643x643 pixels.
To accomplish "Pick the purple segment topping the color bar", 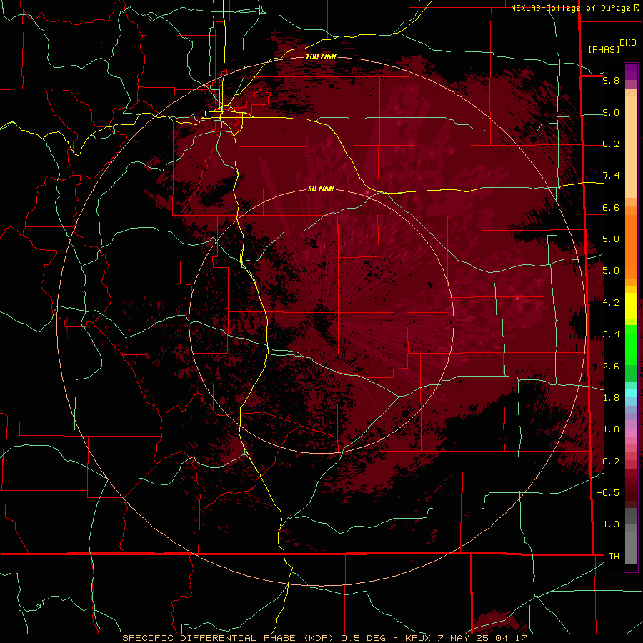I will [x=631, y=71].
